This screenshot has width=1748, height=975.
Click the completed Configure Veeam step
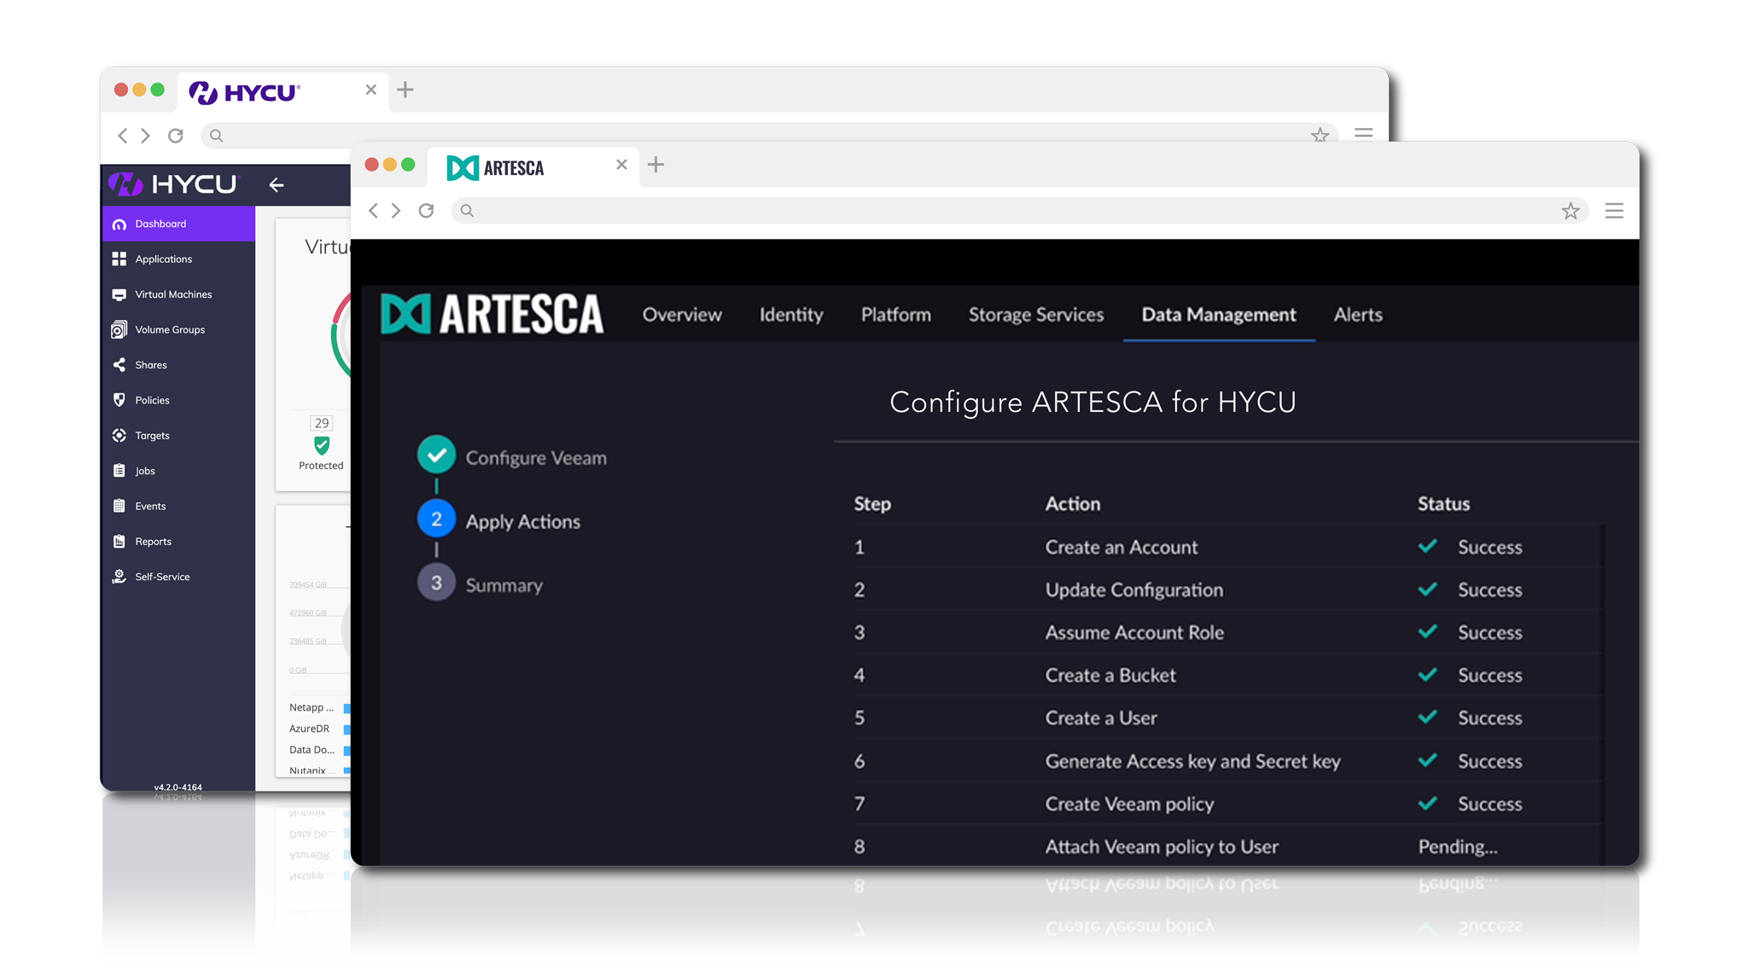tap(436, 456)
